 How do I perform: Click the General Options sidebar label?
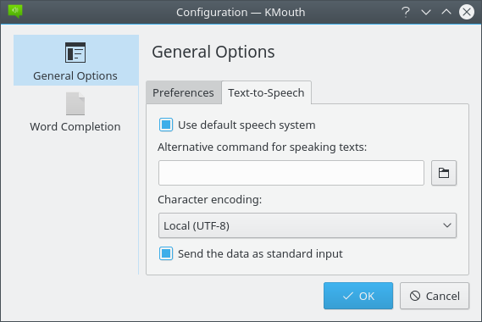pos(75,76)
